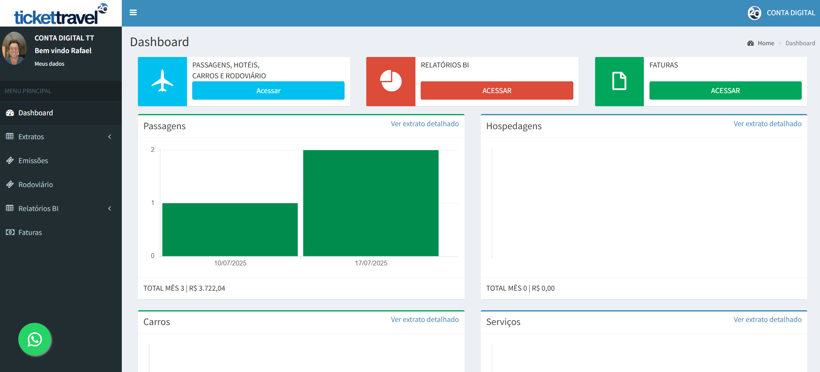
Task: Click the green Faturas document icon
Action: [619, 81]
